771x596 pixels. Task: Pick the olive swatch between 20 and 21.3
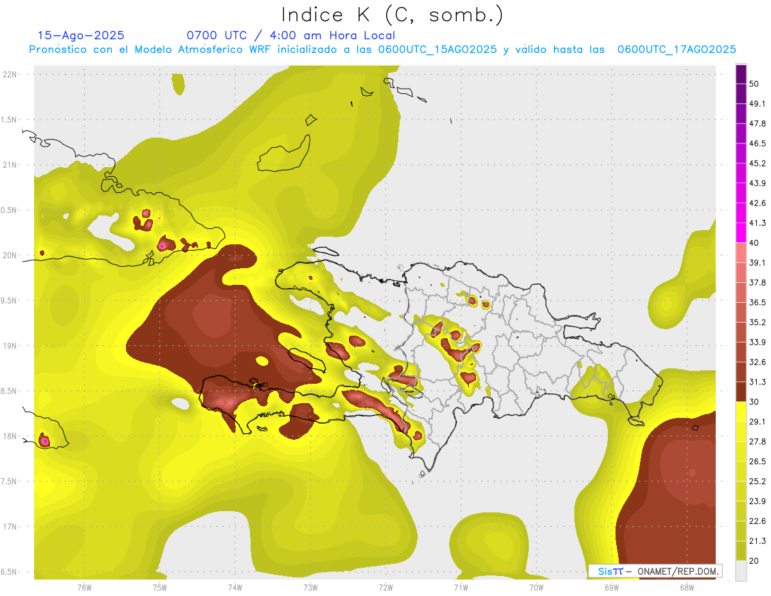point(741,551)
